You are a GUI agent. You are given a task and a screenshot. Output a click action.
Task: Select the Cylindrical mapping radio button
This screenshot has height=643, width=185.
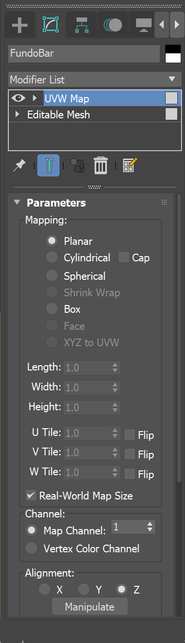point(51,257)
